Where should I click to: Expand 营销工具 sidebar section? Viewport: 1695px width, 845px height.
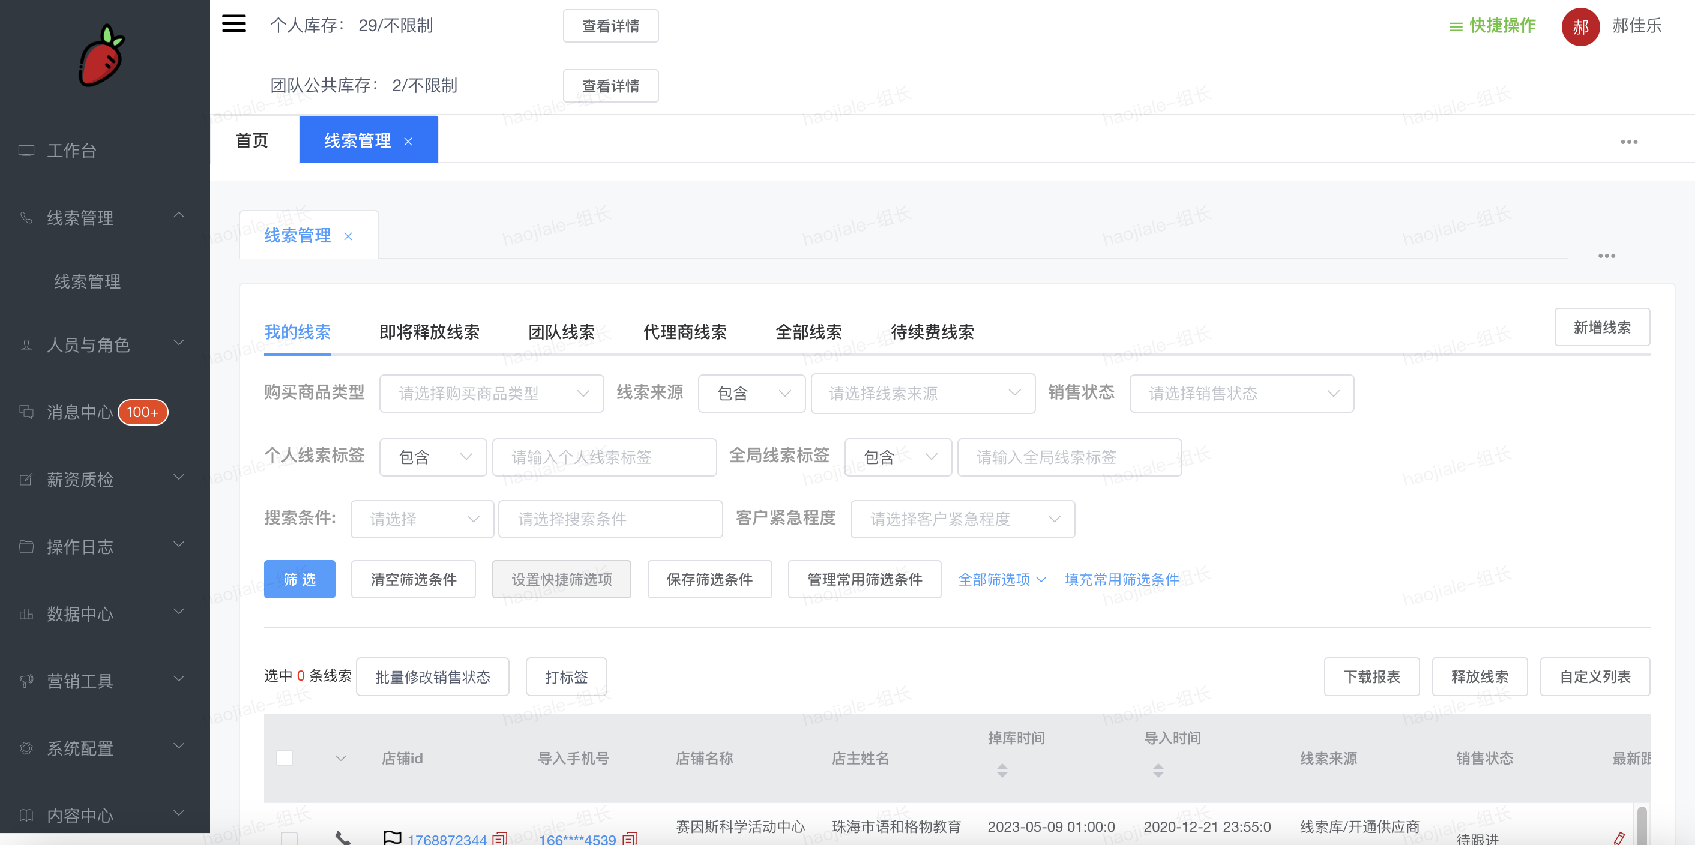[178, 678]
